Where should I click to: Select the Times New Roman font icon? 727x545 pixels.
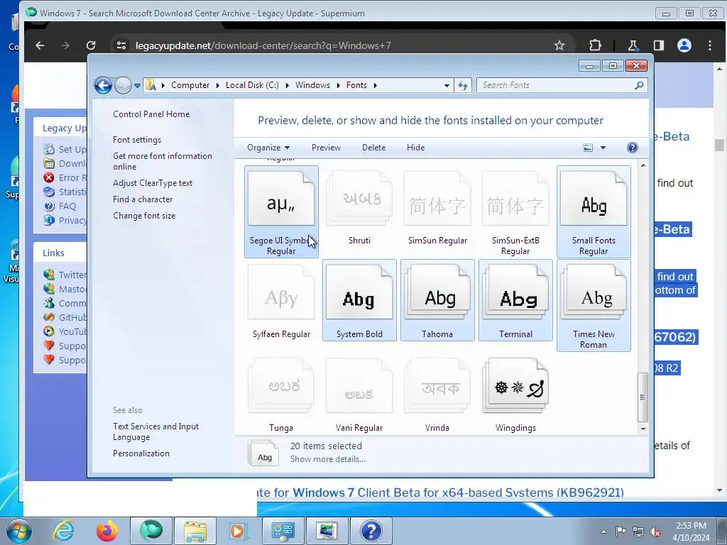coord(594,305)
